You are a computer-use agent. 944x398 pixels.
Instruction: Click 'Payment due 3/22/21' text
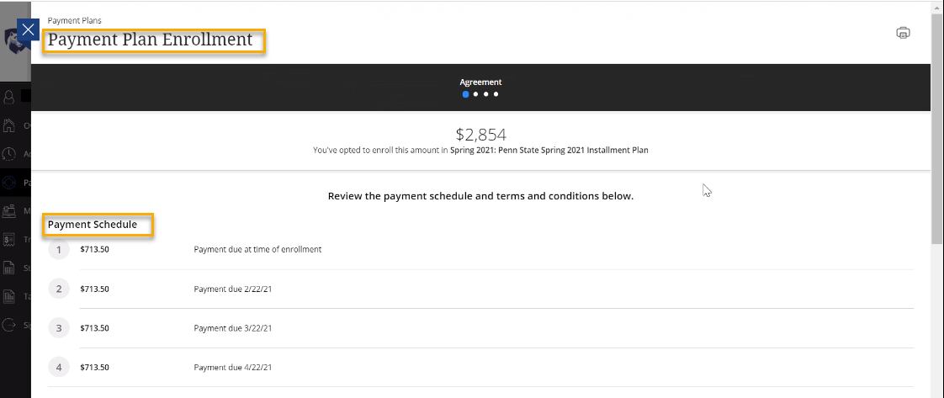click(x=233, y=328)
